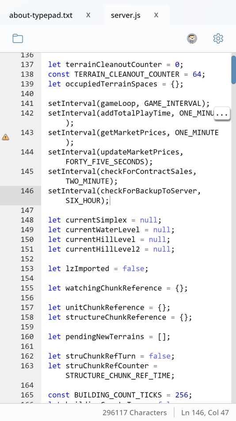Click TERRAIN_CLEANOUT_COUNTER constant
Screen dimensions: 236x421
pos(127,74)
